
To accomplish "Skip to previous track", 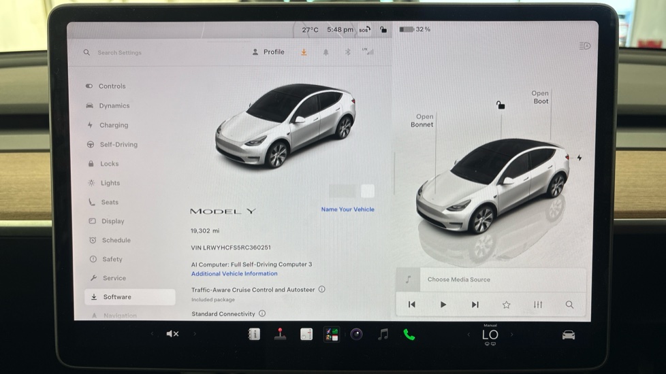I will pos(411,305).
